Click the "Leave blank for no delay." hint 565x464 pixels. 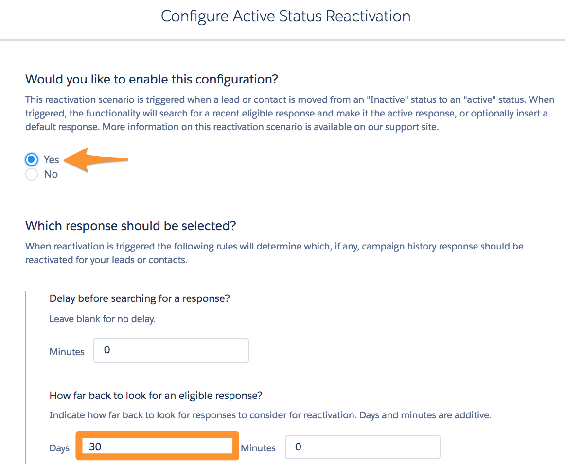click(x=102, y=319)
